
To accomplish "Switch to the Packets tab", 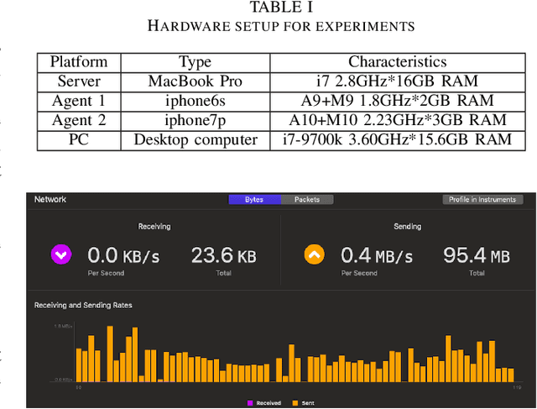I will (x=306, y=200).
